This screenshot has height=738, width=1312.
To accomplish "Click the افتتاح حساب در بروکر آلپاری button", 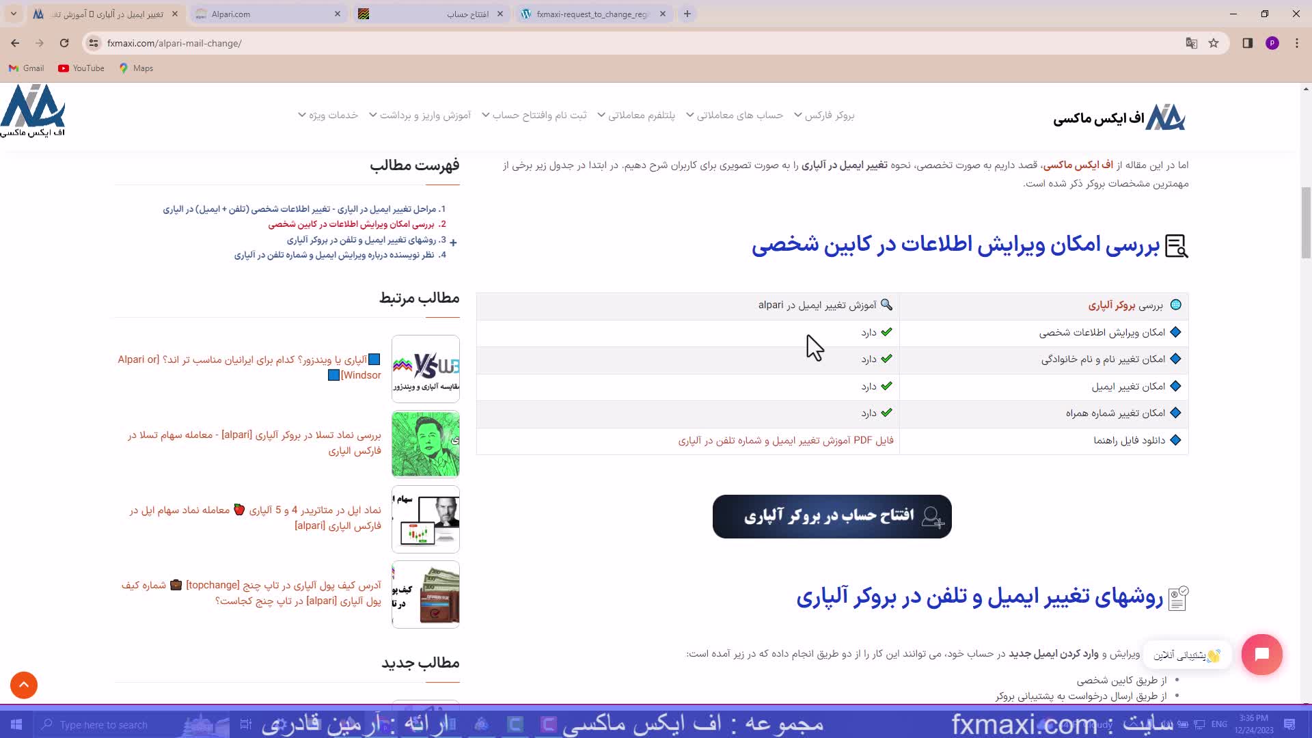I will 832,517.
